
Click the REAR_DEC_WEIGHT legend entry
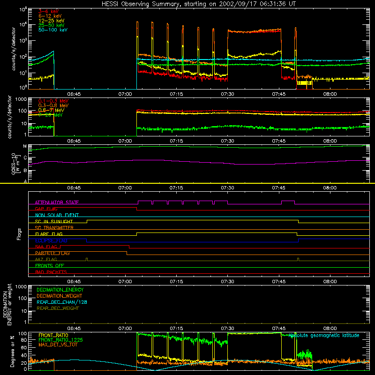pos(58,308)
